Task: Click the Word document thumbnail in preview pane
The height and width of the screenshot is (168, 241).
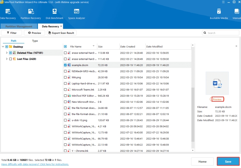Action: pos(217,83)
